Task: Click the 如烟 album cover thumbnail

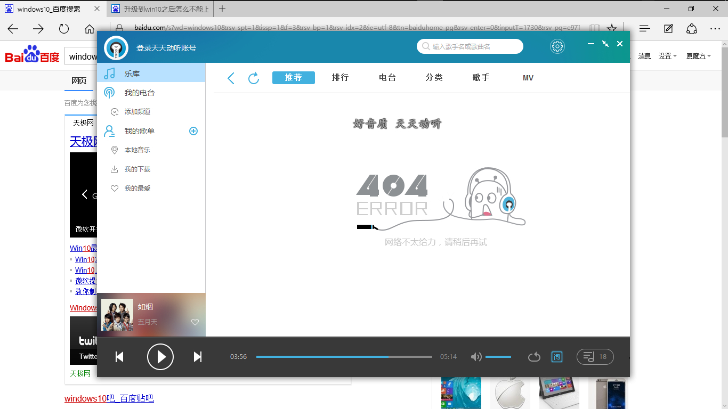Action: pos(117,315)
